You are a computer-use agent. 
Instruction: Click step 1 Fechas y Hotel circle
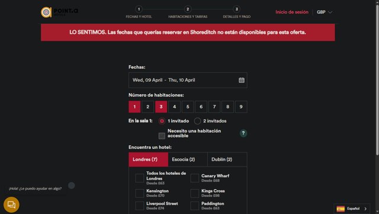pos(139,9)
